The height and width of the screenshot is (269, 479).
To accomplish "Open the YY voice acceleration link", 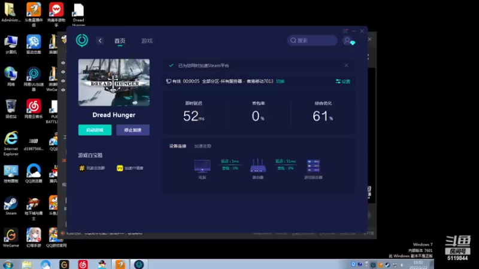I will (x=130, y=168).
